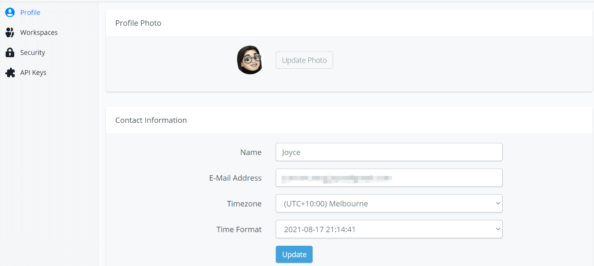594x266 pixels.
Task: Click the Time Format field label
Action: [x=239, y=229]
